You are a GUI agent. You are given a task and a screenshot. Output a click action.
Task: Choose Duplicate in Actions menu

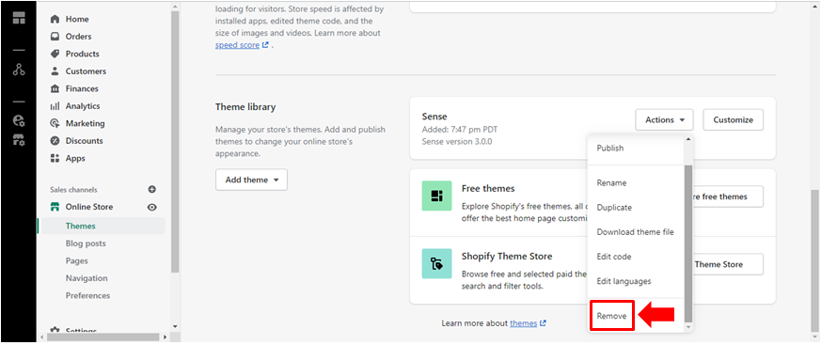coord(614,208)
